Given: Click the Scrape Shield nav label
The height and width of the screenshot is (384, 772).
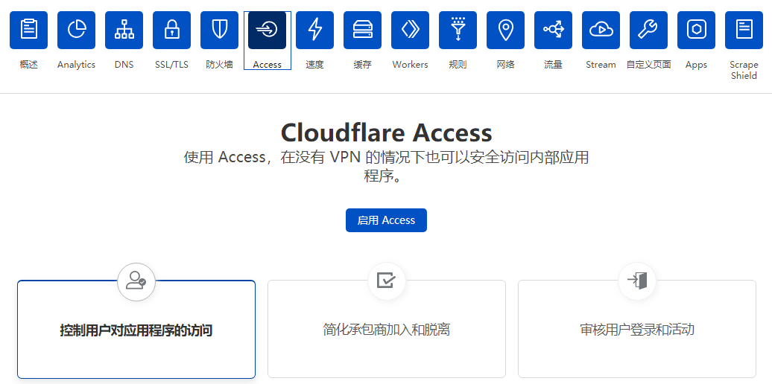Looking at the screenshot, I should 744,70.
